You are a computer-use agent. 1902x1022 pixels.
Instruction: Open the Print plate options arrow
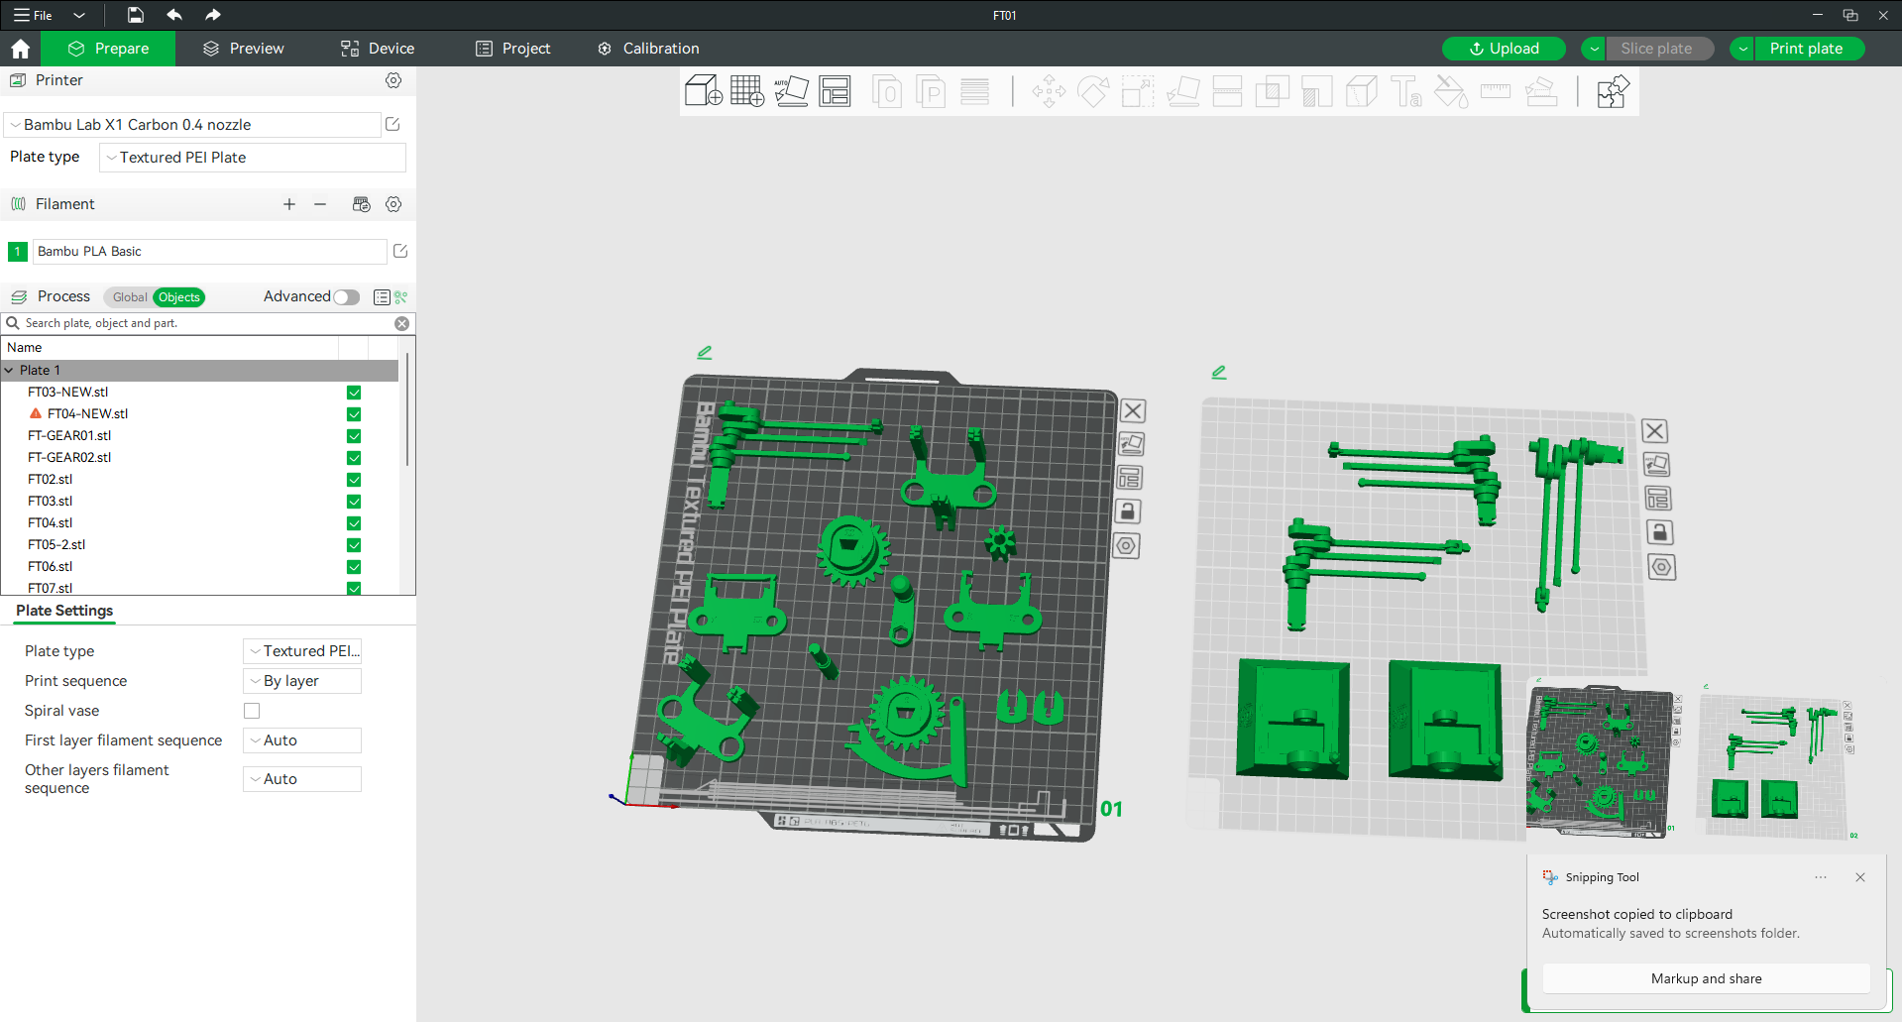[1742, 49]
